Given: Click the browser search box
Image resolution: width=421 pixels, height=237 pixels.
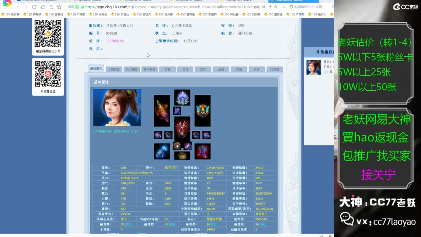Looking at the screenshot, I should pos(311,7).
